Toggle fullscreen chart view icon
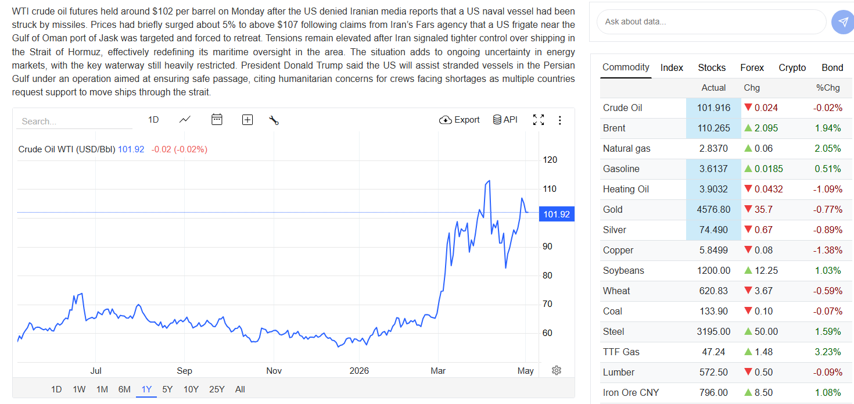The image size is (854, 404). coord(539,120)
